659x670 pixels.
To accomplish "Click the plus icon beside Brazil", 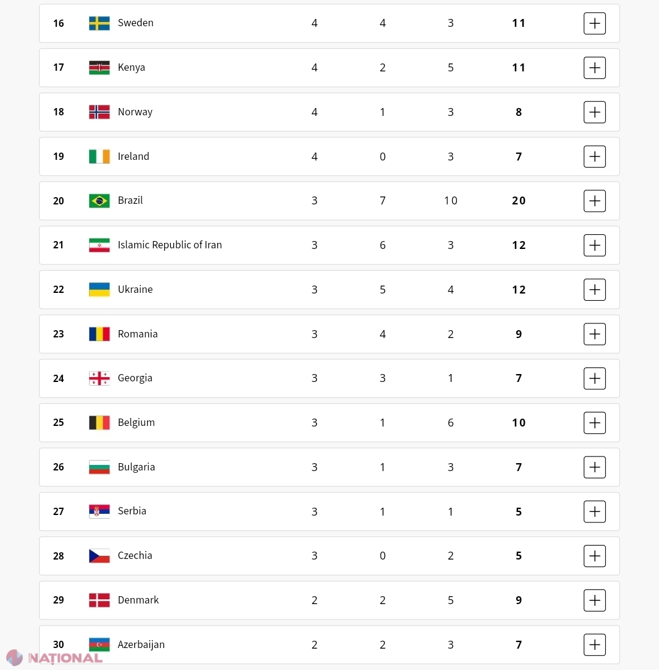I will point(594,201).
